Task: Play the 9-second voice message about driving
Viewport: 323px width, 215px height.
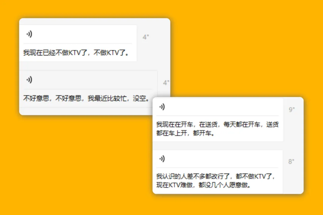Action: pos(162,107)
